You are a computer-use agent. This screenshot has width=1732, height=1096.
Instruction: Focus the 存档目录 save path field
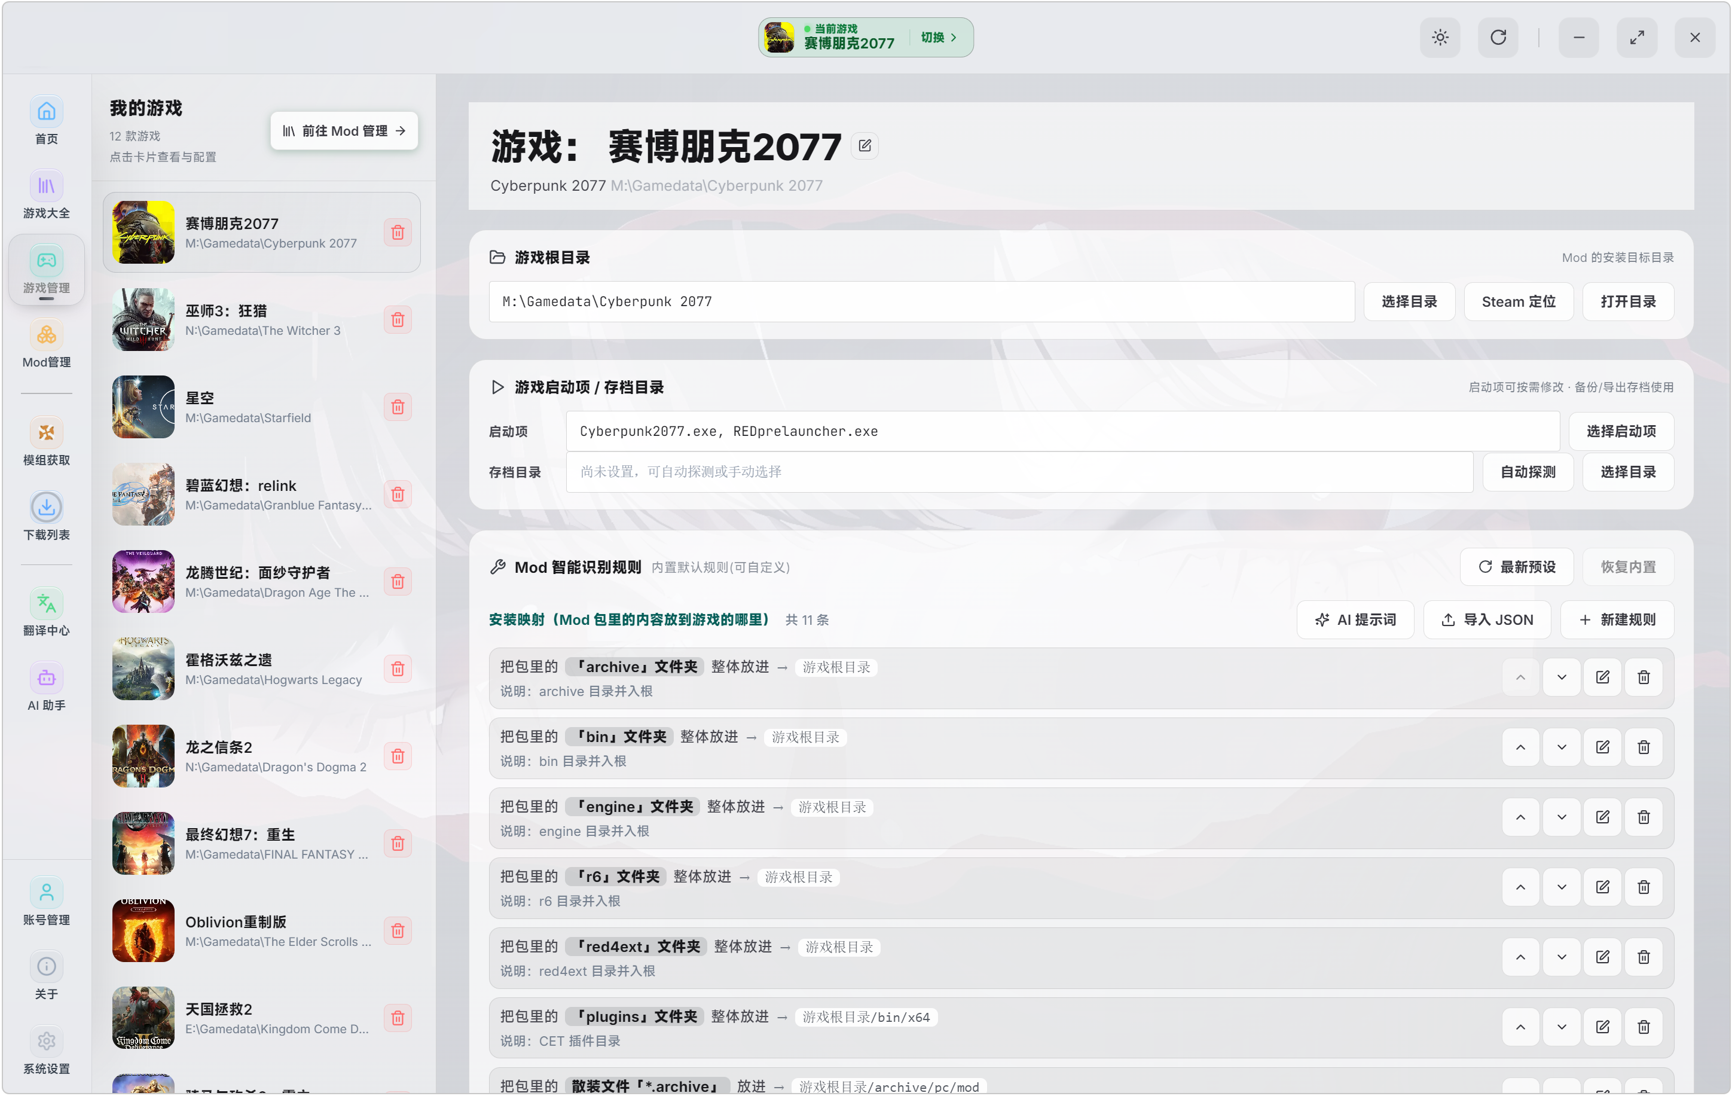(x=1020, y=472)
